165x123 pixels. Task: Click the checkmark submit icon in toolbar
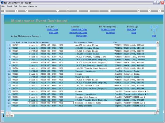tap(149, 11)
